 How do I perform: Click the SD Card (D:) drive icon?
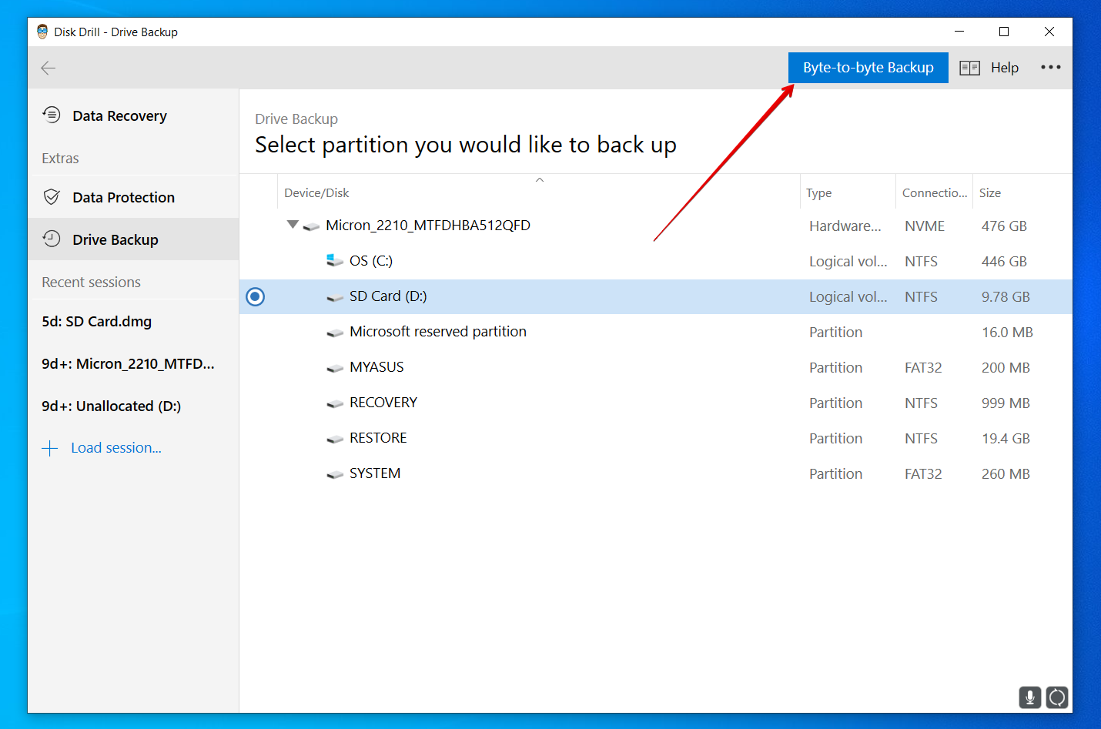335,297
